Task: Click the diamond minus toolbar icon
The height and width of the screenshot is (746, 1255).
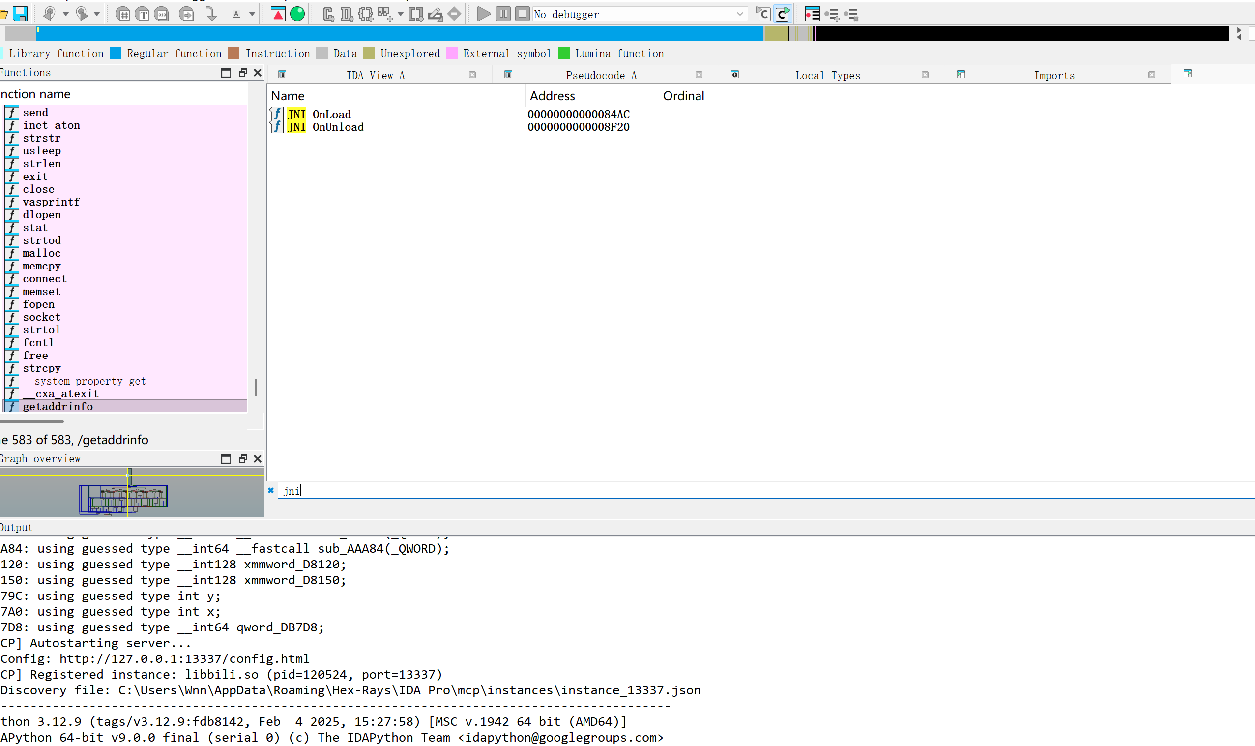Action: [454, 14]
